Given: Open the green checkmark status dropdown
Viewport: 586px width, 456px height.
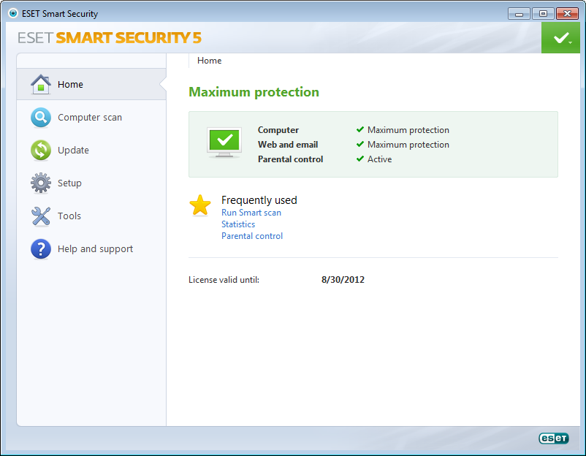Looking at the screenshot, I should click(560, 38).
